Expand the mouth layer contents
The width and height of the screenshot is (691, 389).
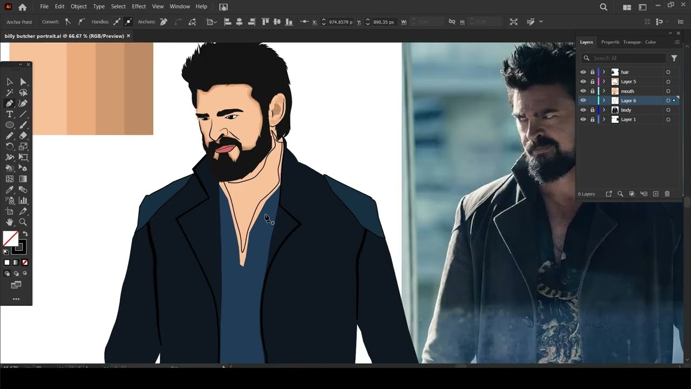click(x=604, y=91)
